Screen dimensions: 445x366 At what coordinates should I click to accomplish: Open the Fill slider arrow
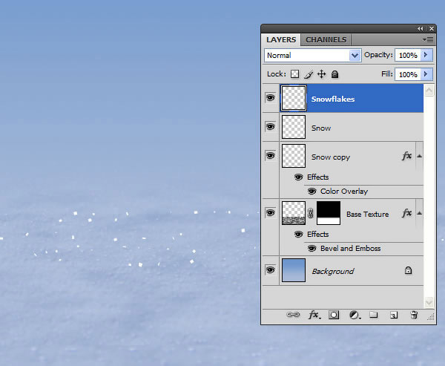(426, 74)
